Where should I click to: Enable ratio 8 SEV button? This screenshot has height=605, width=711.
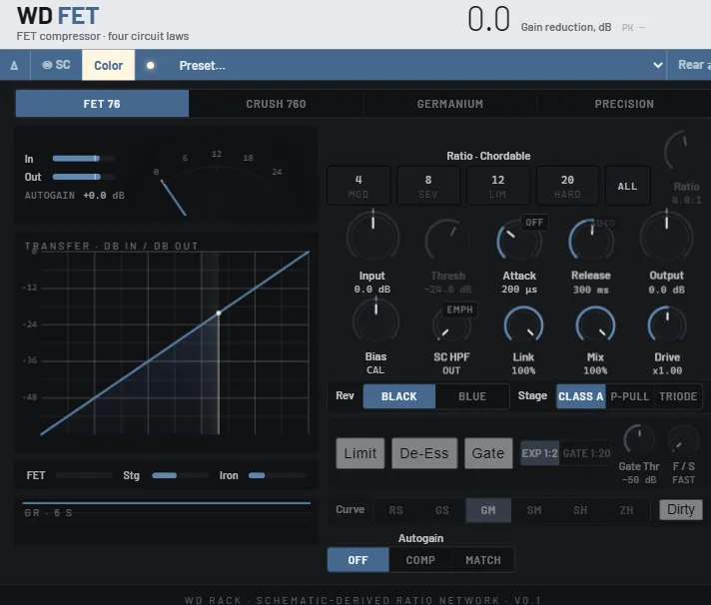tap(428, 186)
